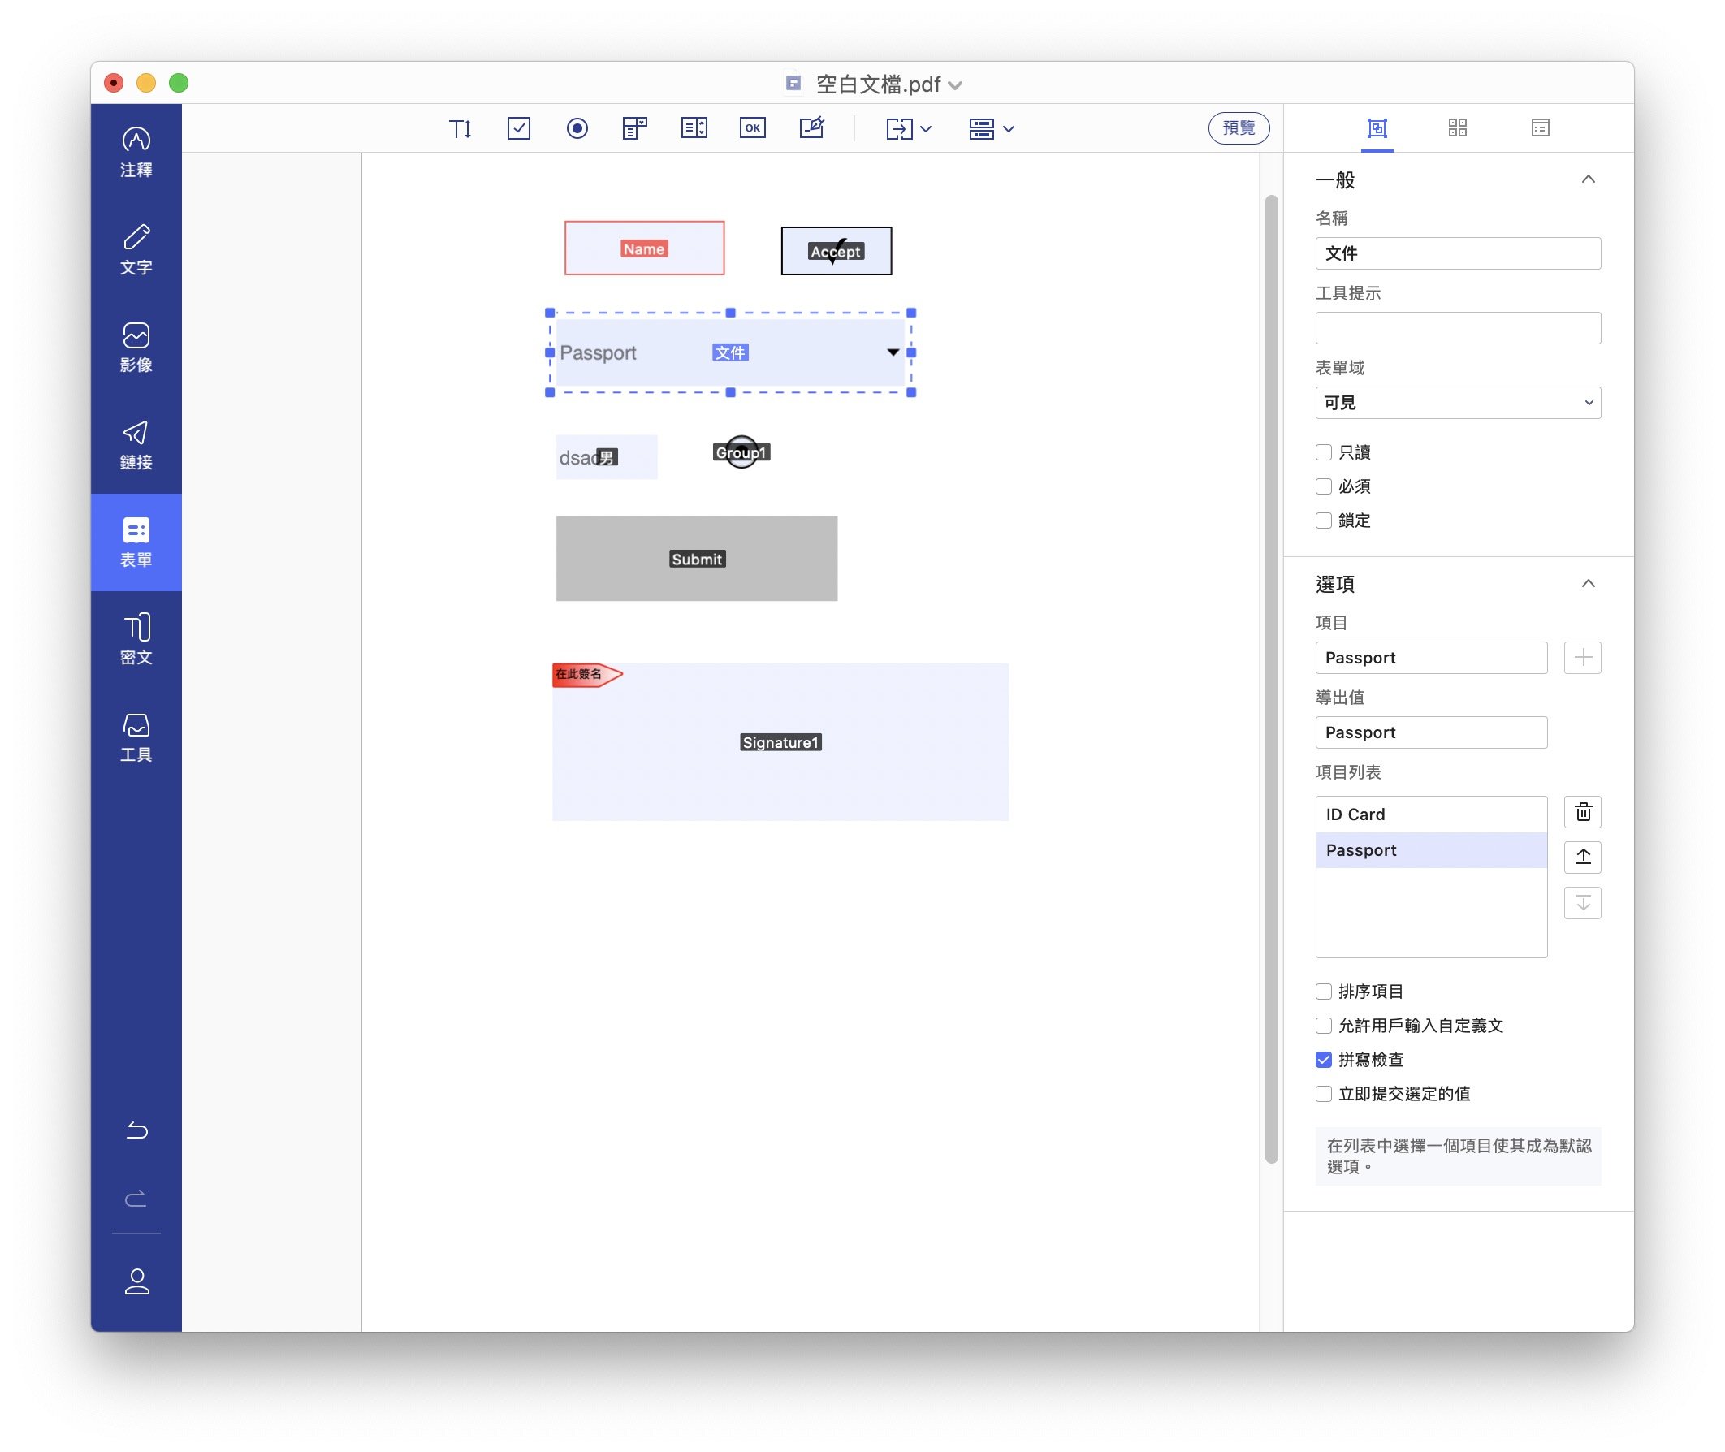Click the 工具提示 tooltip input field

pos(1458,328)
